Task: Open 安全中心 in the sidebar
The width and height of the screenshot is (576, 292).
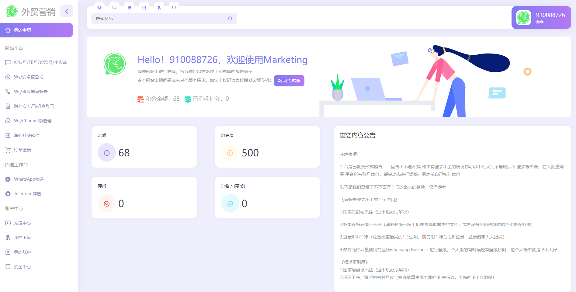Action: coord(23,267)
